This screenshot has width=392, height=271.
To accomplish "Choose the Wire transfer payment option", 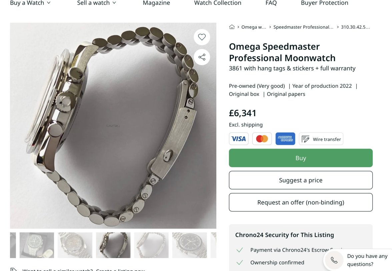I will [x=321, y=139].
